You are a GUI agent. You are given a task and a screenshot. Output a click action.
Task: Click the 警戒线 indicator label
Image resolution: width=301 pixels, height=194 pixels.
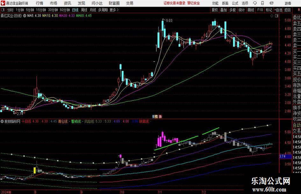tap(76, 121)
